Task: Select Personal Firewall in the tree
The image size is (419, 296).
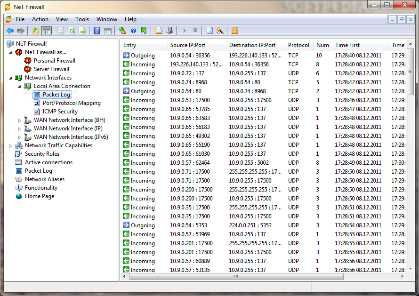Action: point(55,61)
